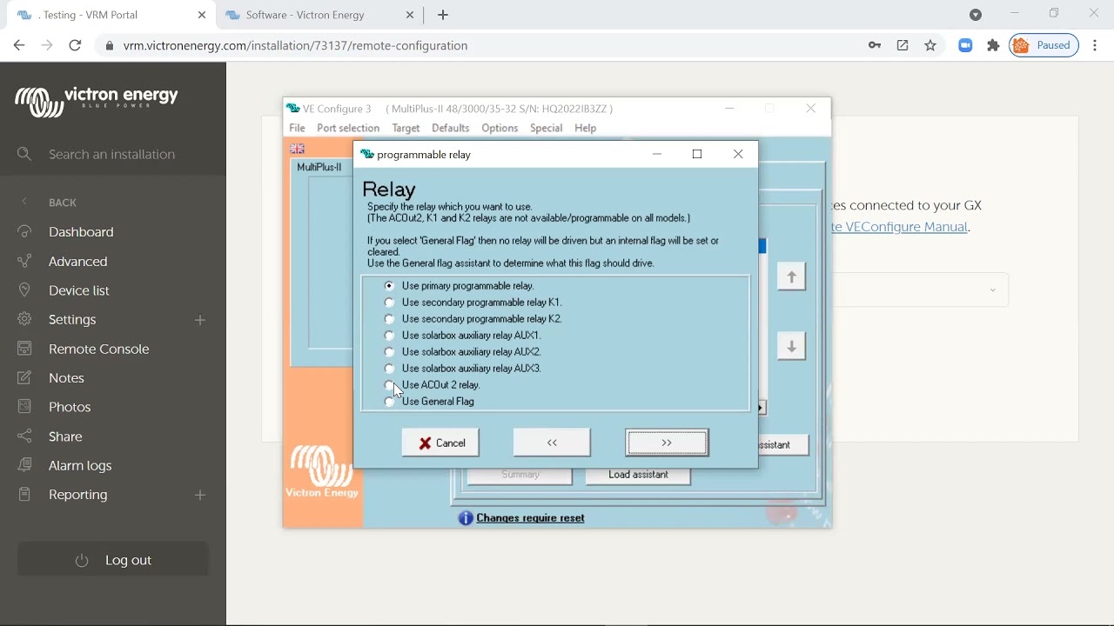Choose solarbox auxiliary relay AUX2

tap(389, 352)
